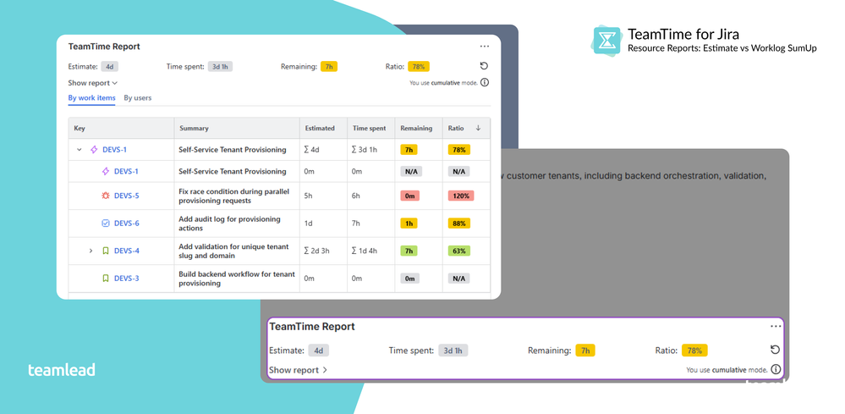The image size is (845, 414).
Task: Click the ∑ 2d 3h estimate for DEVS-4
Action: tap(318, 251)
